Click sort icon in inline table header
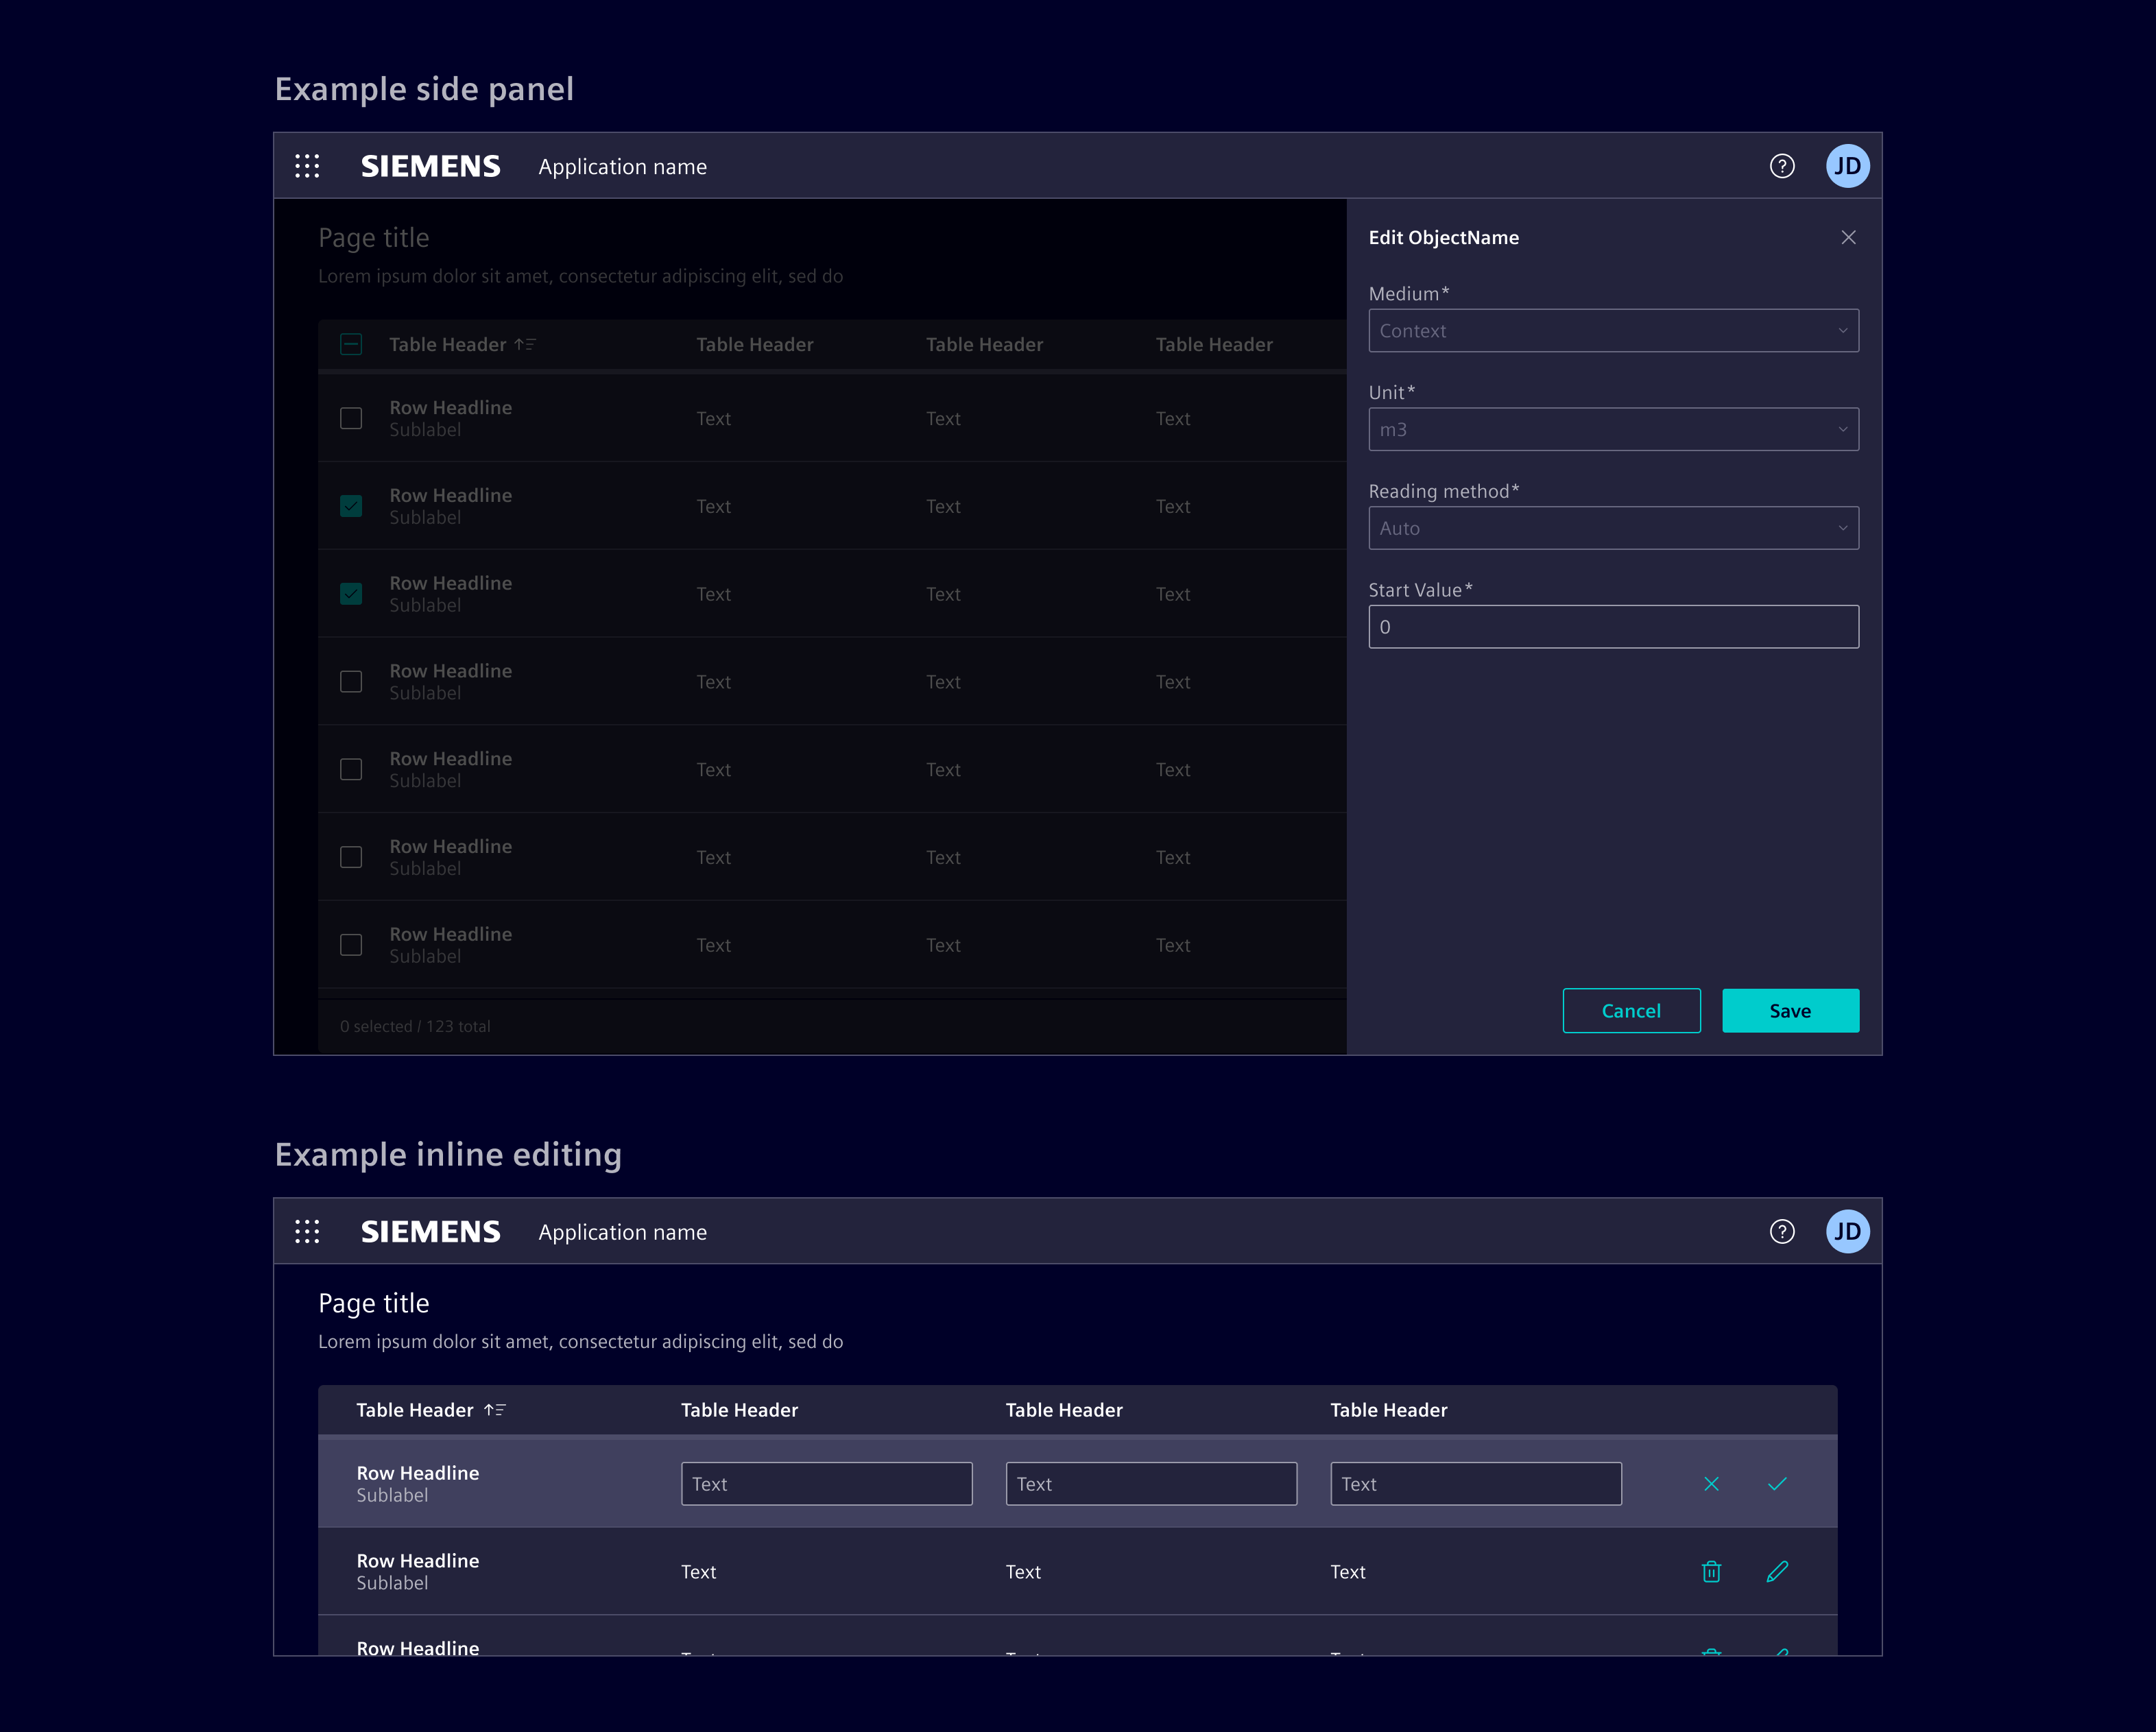2156x1732 pixels. 495,1410
